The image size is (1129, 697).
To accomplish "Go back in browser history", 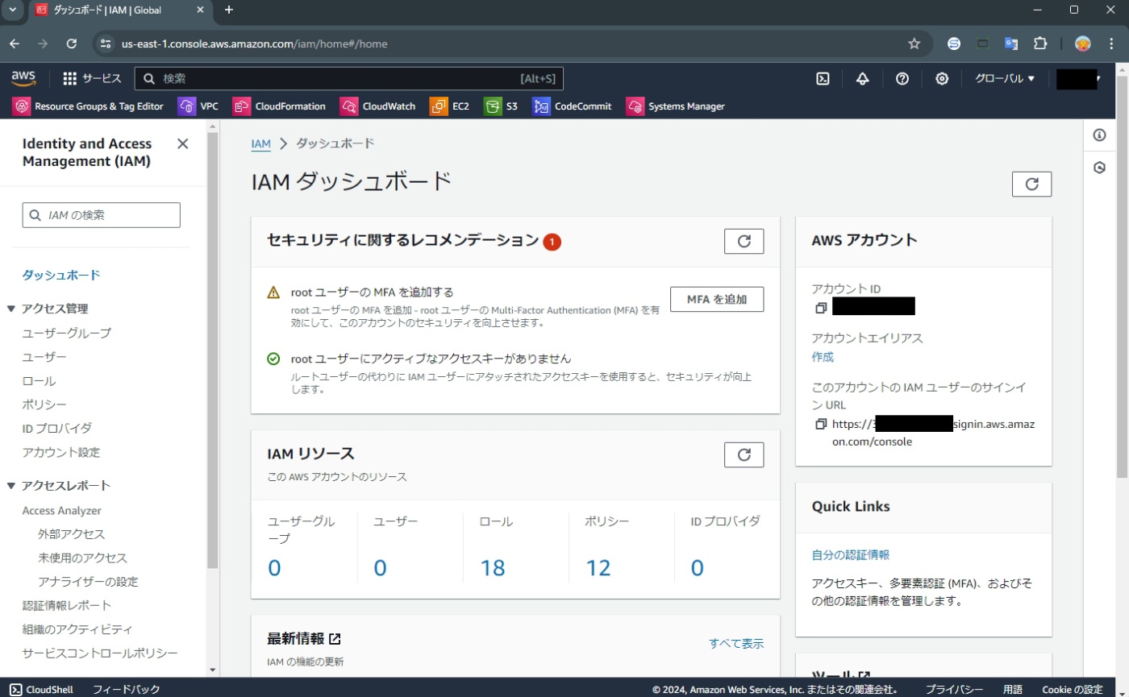I will click(15, 44).
